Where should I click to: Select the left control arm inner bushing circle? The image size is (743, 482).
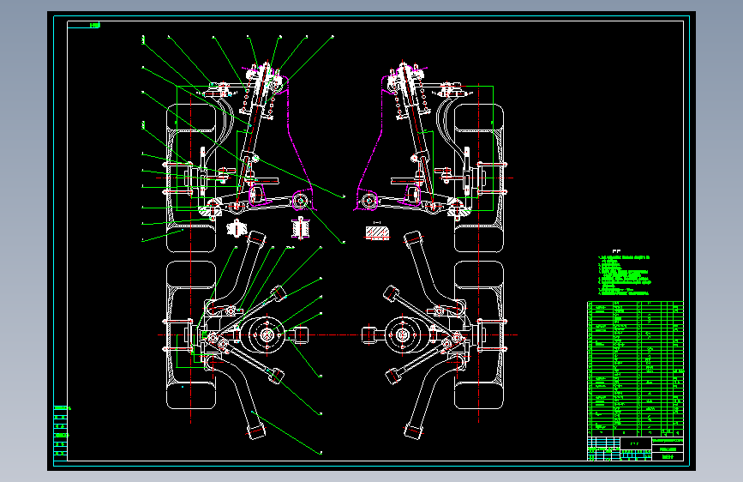300,201
